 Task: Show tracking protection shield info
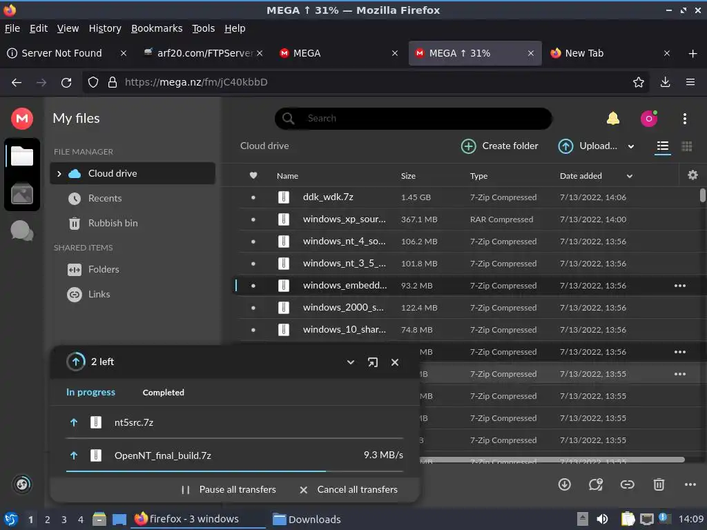(93, 82)
